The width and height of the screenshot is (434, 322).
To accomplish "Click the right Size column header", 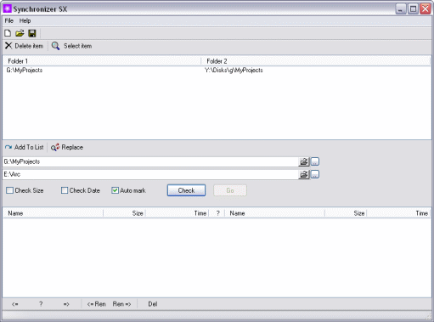I will pos(346,213).
